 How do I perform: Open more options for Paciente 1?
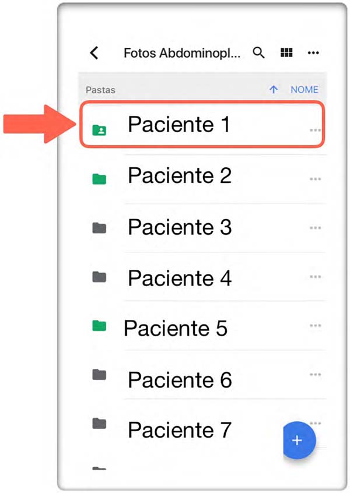315,130
